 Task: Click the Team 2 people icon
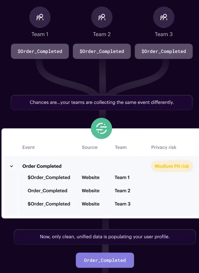point(102,17)
